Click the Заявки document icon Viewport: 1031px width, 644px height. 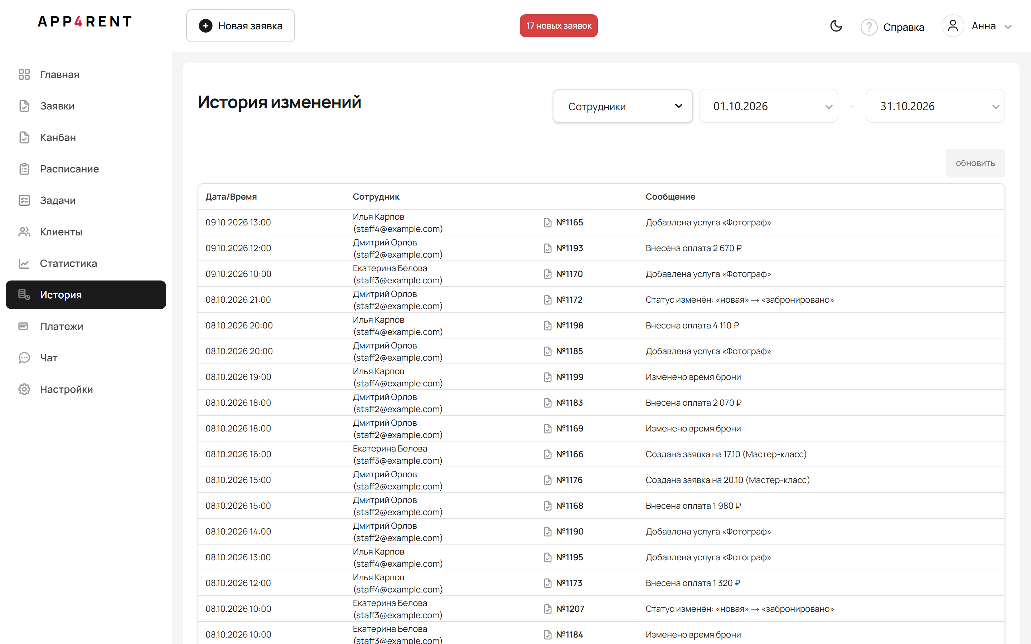coord(24,106)
